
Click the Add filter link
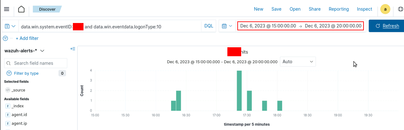coord(27,38)
